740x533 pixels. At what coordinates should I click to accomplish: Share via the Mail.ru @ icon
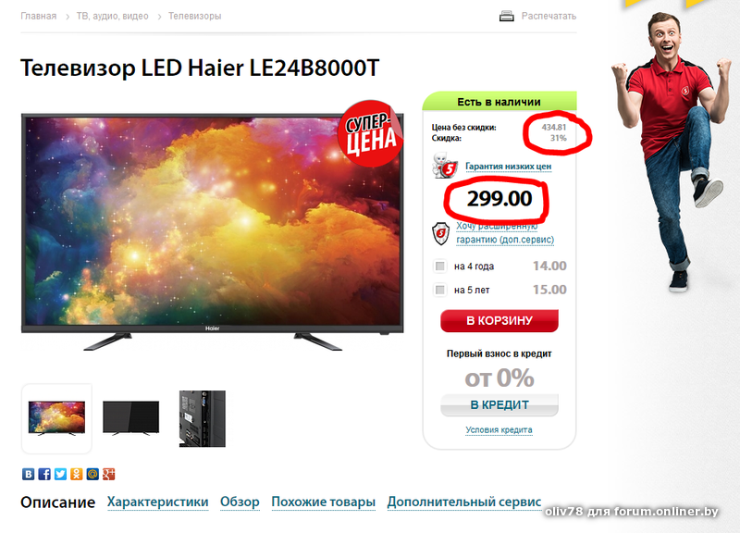tap(92, 474)
